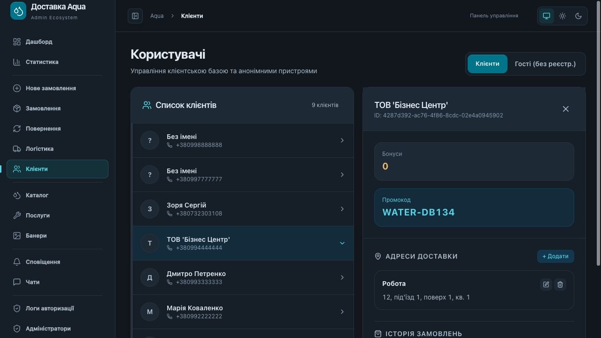601x338 pixels.
Task: Click the page vertical scrollbar
Action: [598, 133]
